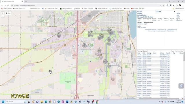
Task: Open the tab search dropdown chevron
Action: (x=169, y=1)
